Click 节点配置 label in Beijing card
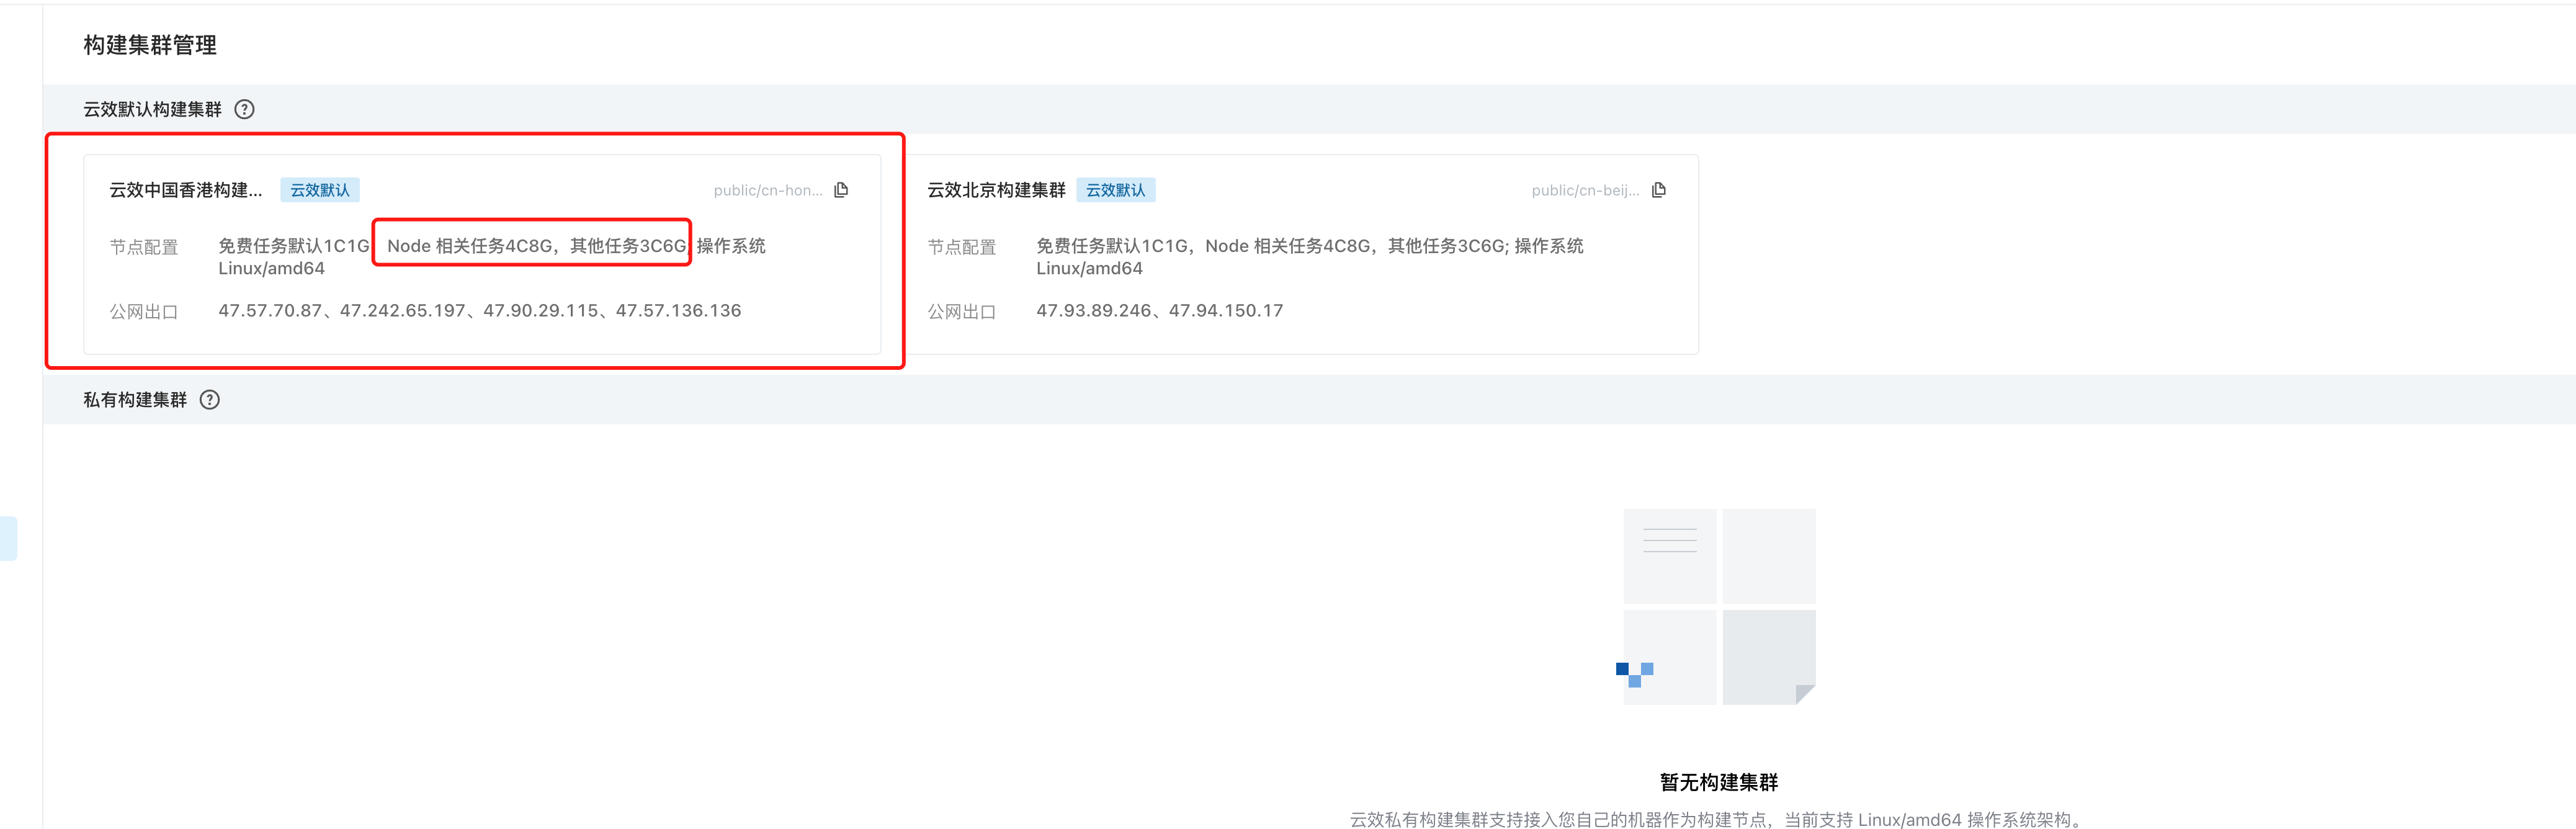Image resolution: width=2576 pixels, height=829 pixels. pos(962,247)
